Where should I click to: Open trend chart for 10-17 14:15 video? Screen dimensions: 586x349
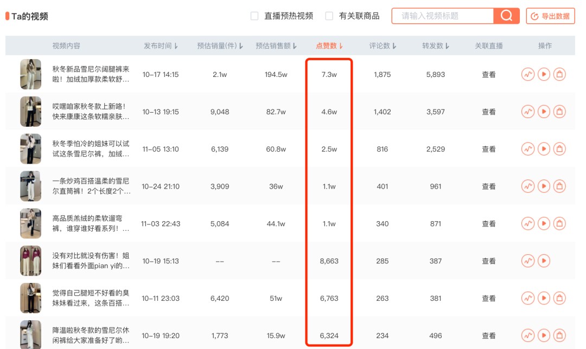pyautogui.click(x=528, y=74)
